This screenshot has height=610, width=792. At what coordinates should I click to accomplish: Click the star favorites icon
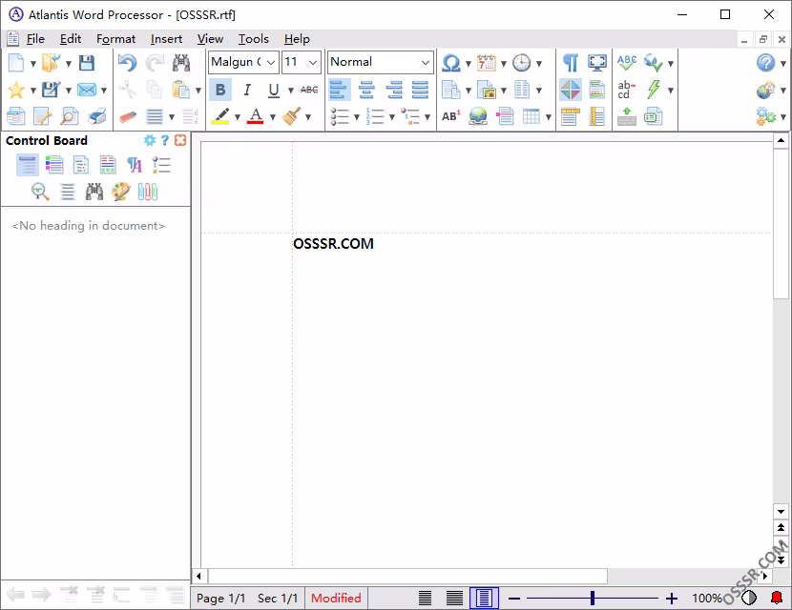coord(16,90)
